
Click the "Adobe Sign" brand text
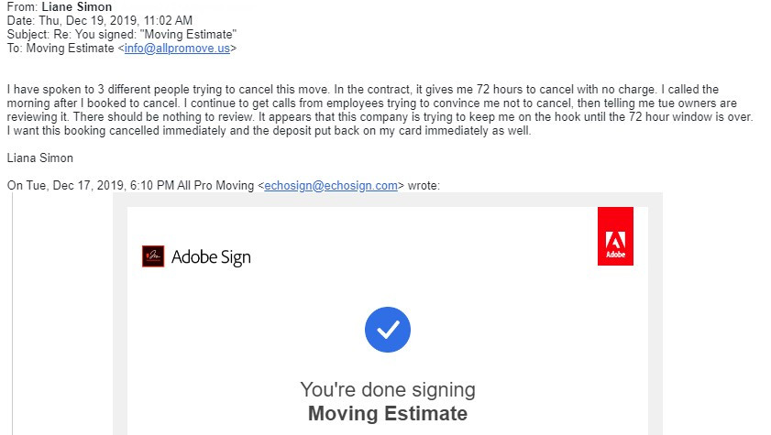(211, 257)
